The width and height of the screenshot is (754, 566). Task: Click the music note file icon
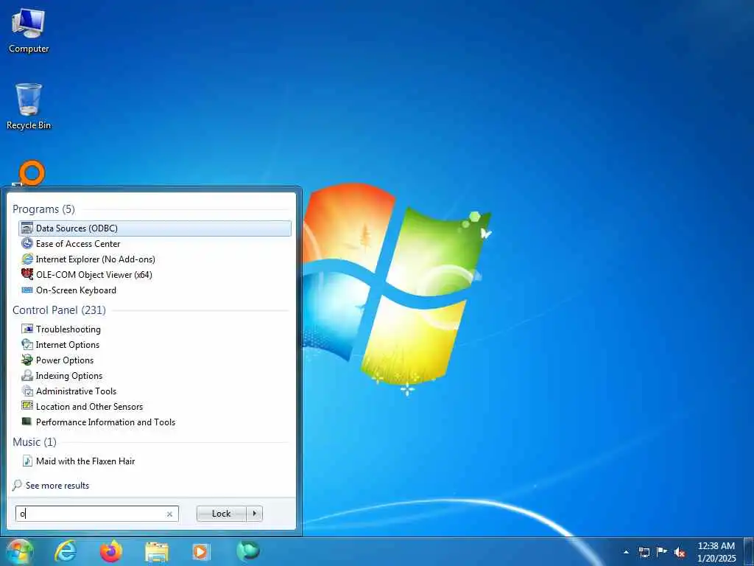[27, 461]
